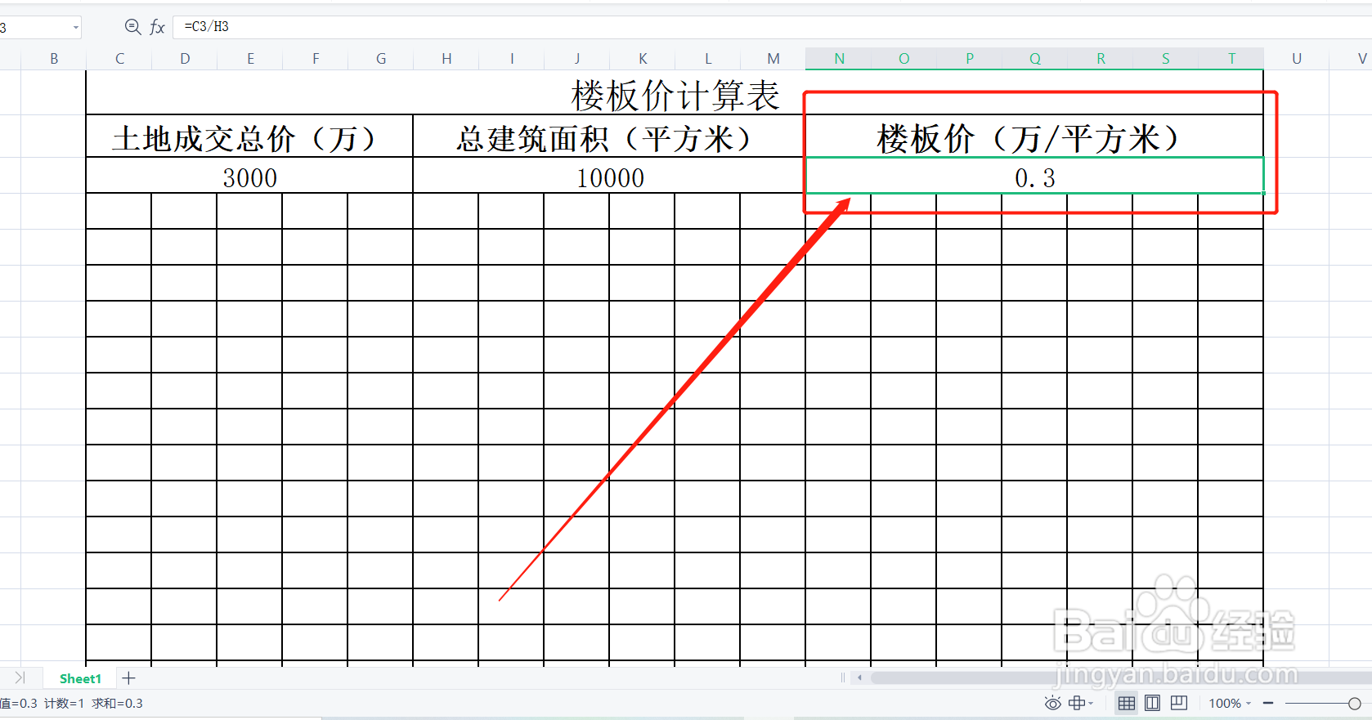Click the horizontal scrollbar track
This screenshot has height=720, width=1372.
(1120, 678)
